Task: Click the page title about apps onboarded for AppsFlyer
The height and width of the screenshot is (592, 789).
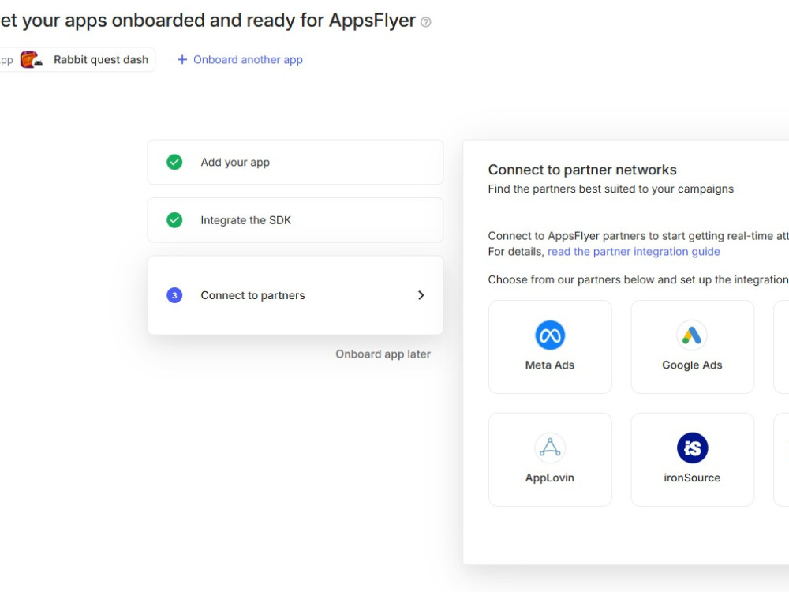Action: point(208,21)
